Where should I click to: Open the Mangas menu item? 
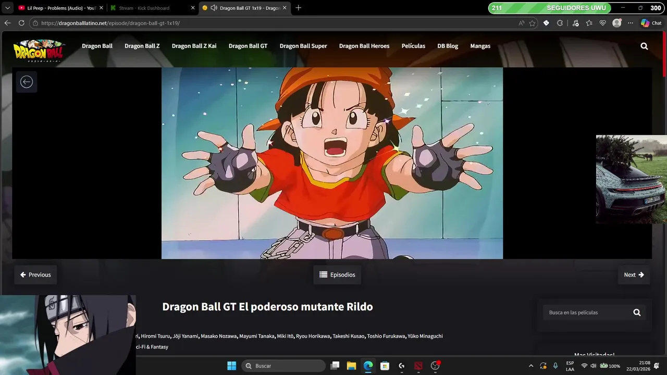point(480,46)
